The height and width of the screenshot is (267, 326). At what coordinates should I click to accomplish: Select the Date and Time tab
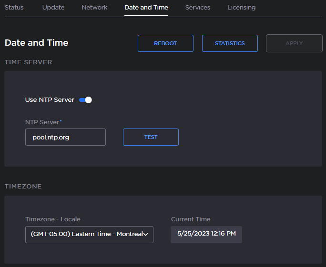(146, 8)
